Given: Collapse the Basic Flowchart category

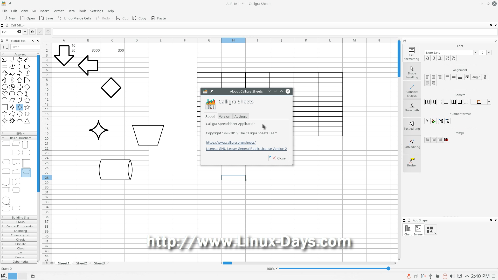Looking at the screenshot, I should tap(19, 138).
